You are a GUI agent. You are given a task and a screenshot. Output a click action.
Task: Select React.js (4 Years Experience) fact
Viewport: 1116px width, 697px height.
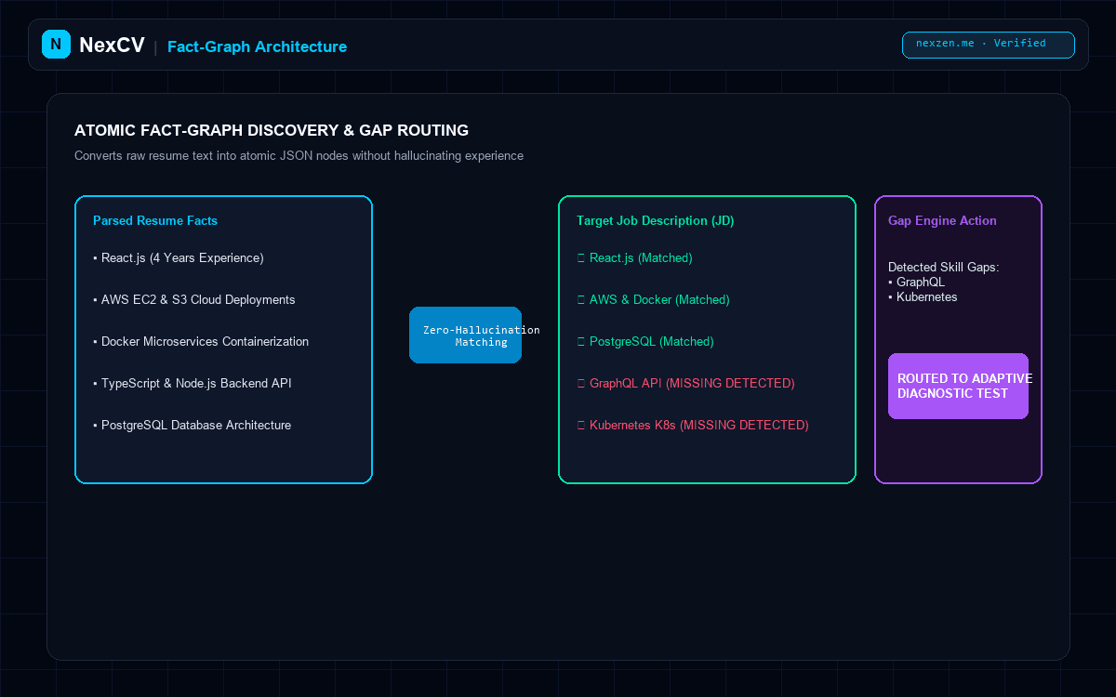(179, 257)
